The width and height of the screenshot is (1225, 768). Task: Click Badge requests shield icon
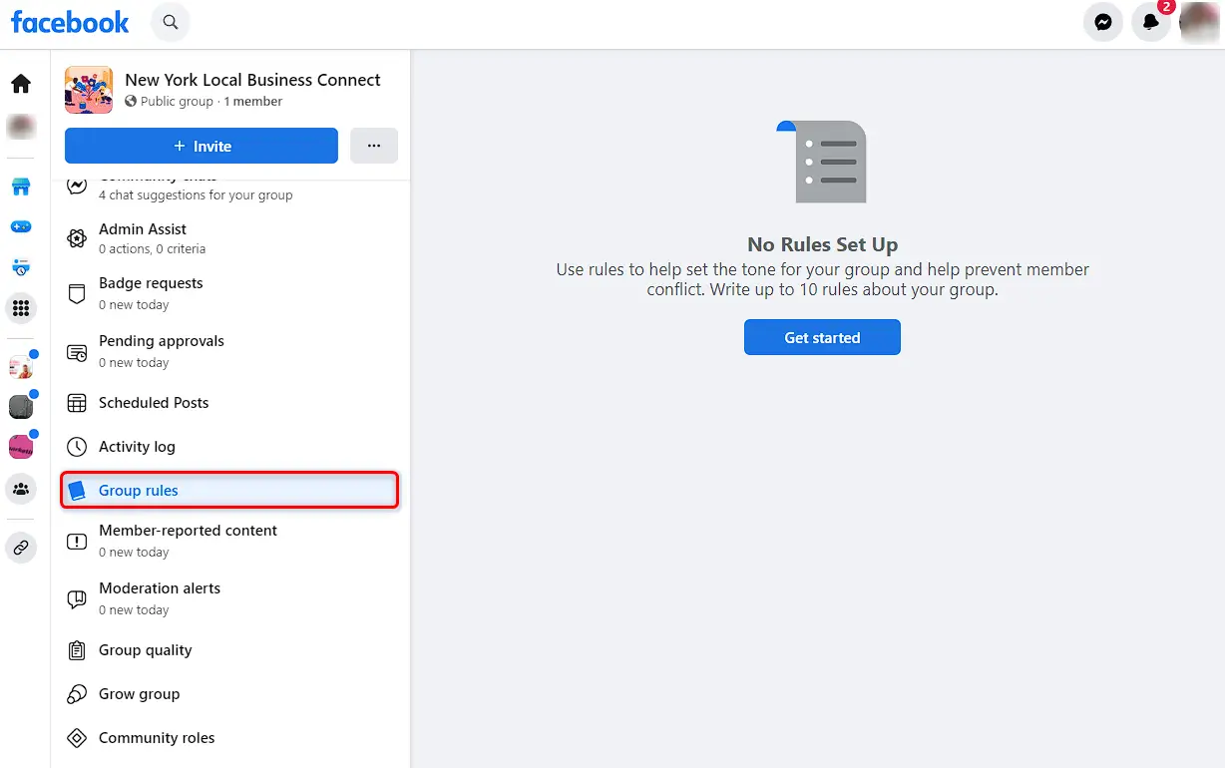tap(77, 293)
